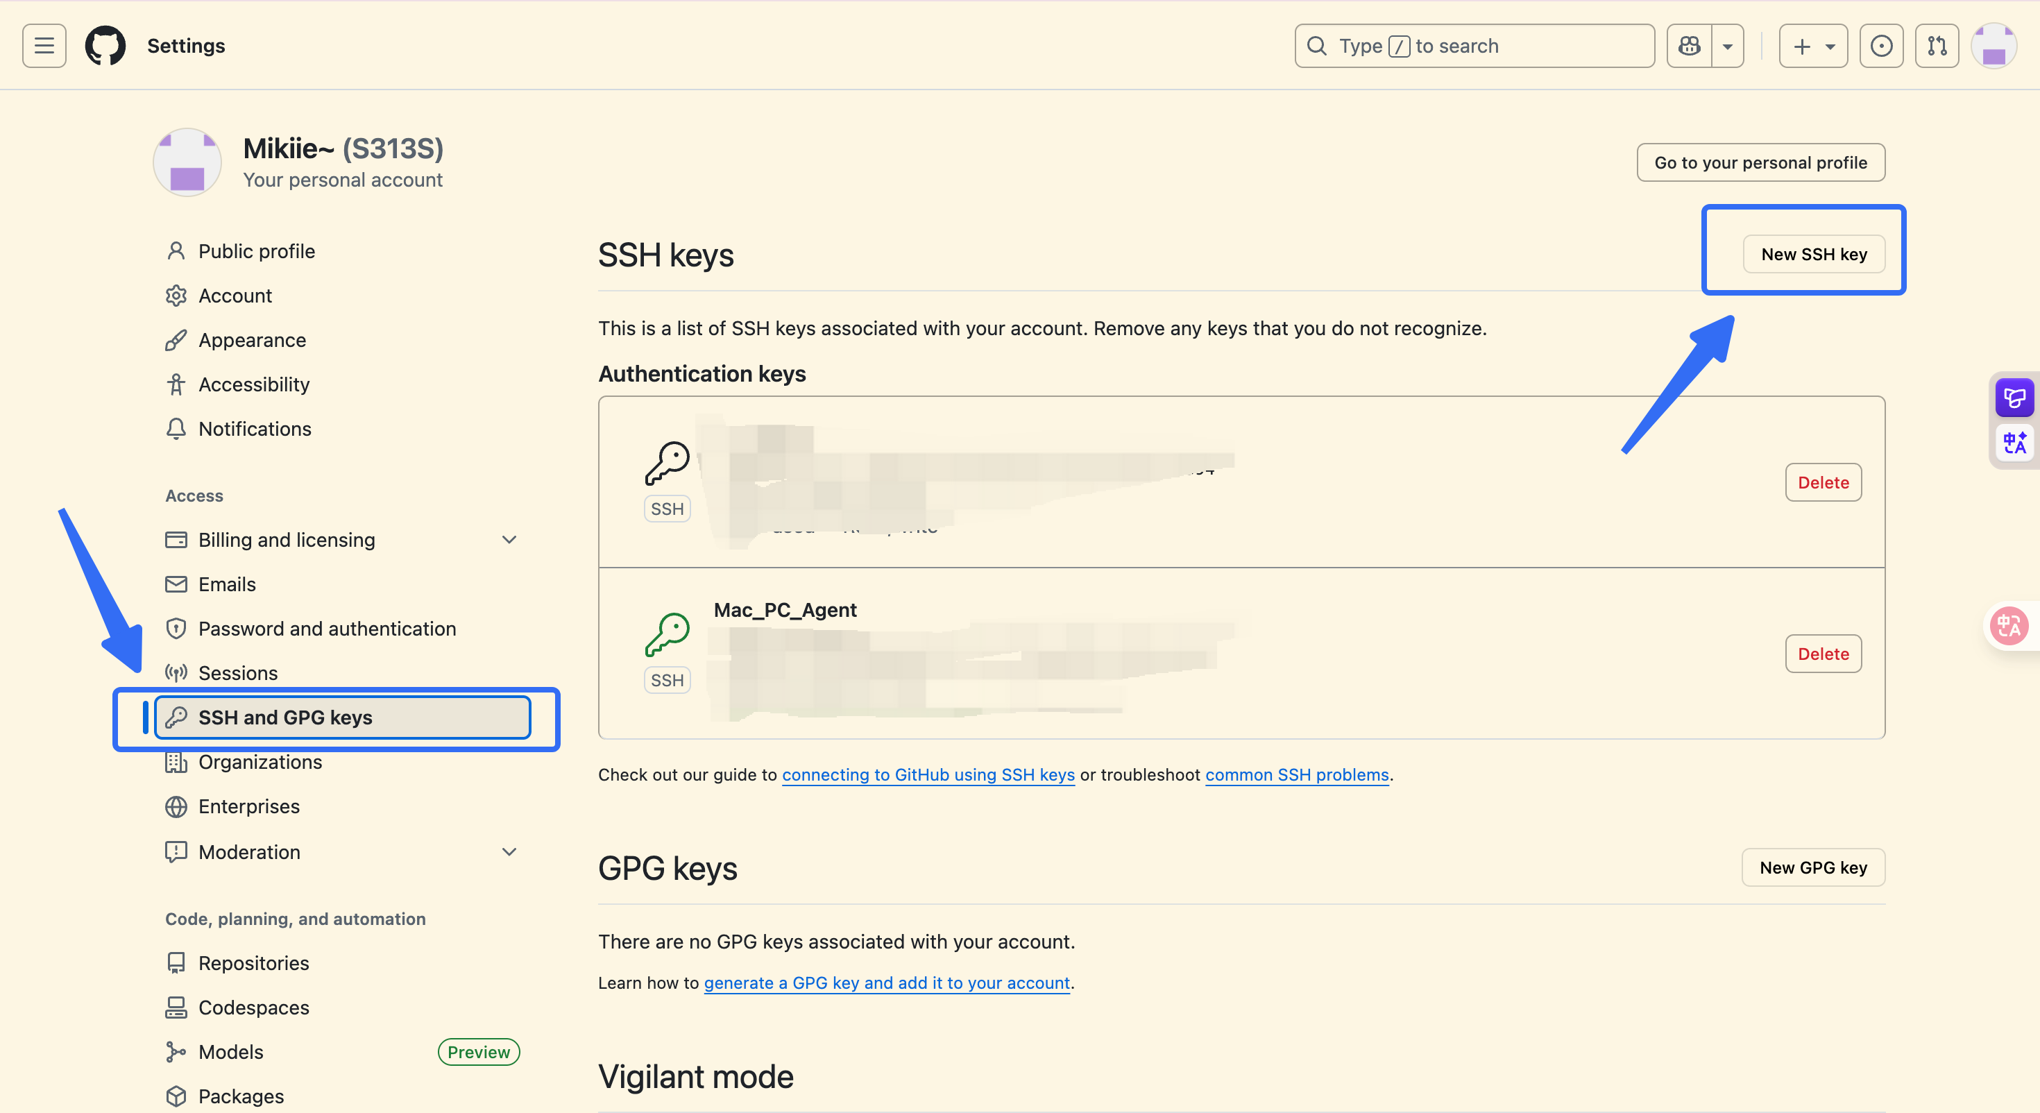The image size is (2040, 1113).
Task: Open the Issues icon in the header
Action: pyautogui.click(x=1881, y=46)
